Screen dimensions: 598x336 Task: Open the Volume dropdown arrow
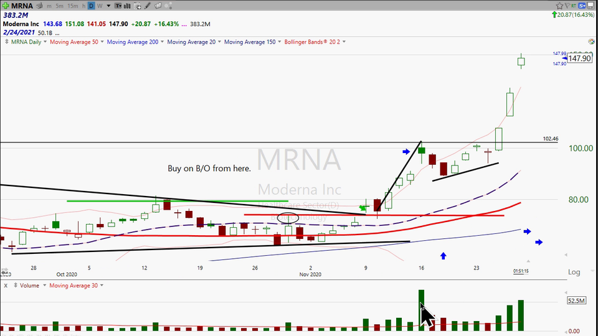pyautogui.click(x=44, y=285)
